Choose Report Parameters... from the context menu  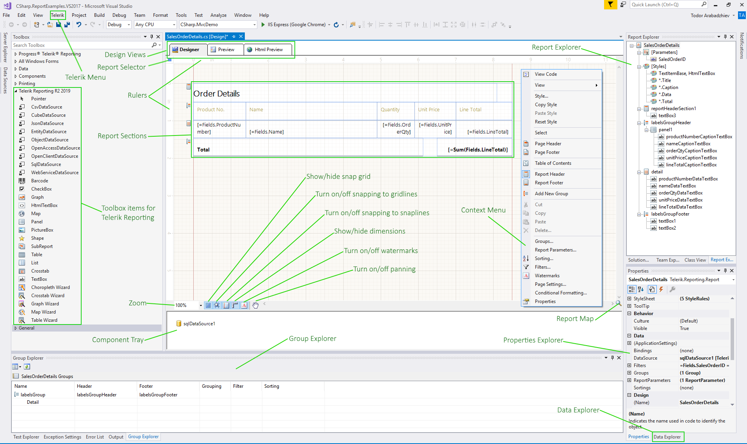click(556, 250)
